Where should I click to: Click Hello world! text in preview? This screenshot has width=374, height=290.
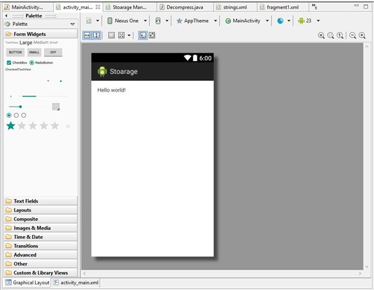[x=111, y=90]
